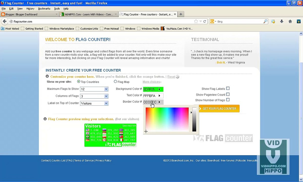Adjust the brightness bar in color picker
The image size is (303, 182).
coord(194,120)
